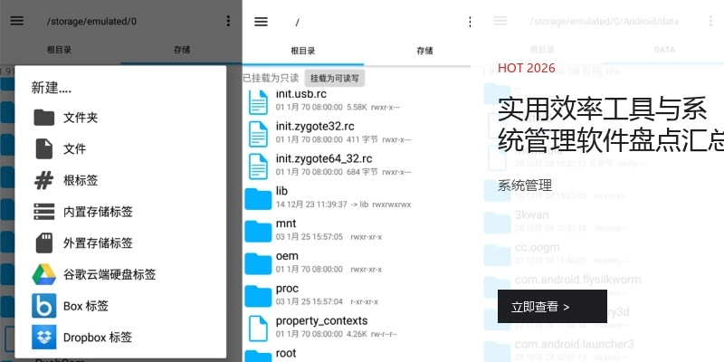Create new 文件夹 from the dialog
The height and width of the screenshot is (362, 724).
point(120,118)
